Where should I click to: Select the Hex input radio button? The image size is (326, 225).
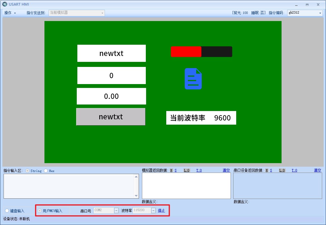click(45, 171)
